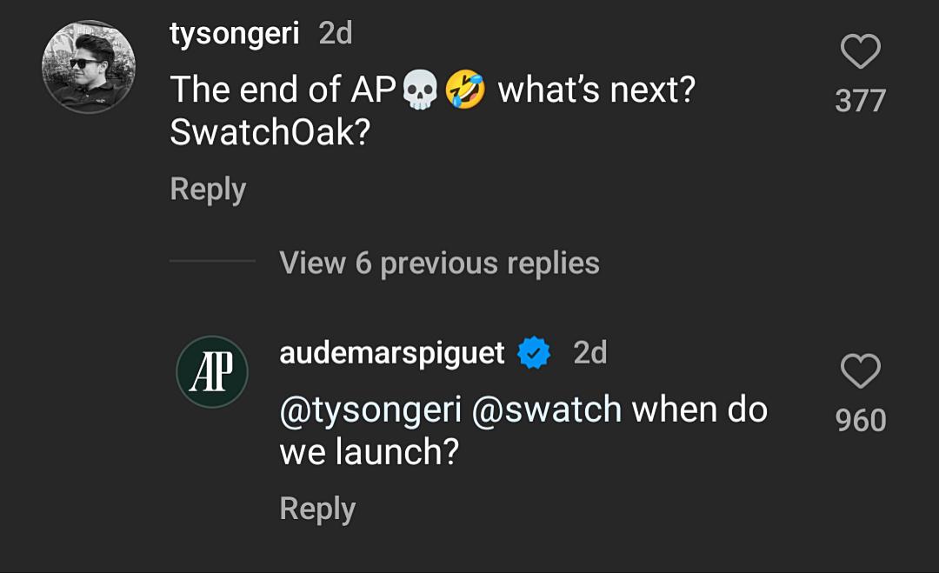939x573 pixels.
Task: View the 377 likes count
Action: 861,101
